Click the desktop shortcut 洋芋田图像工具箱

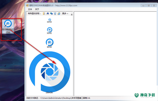8,26
